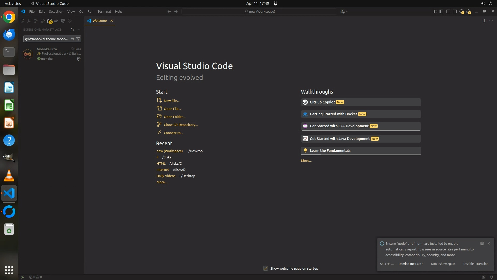This screenshot has height=280, width=497.
Task: Toggle the primary side bar visibility
Action: pos(441,11)
